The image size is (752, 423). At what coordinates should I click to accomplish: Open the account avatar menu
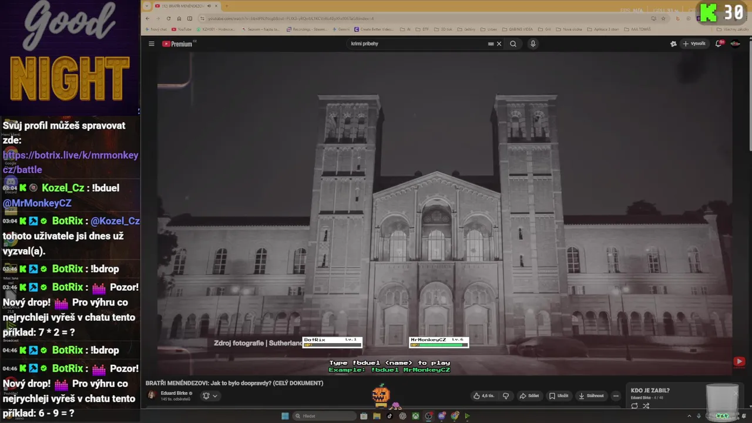click(x=735, y=43)
